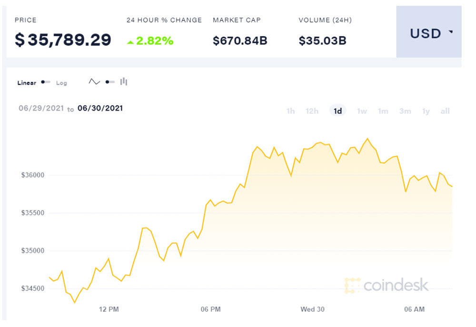The image size is (476, 327).
Task: Click the CoinDesk watermark logo
Action: coord(387,285)
